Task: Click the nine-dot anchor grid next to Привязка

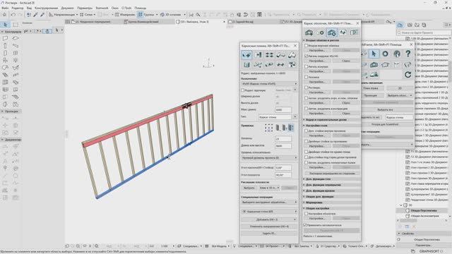Action: click(x=268, y=128)
